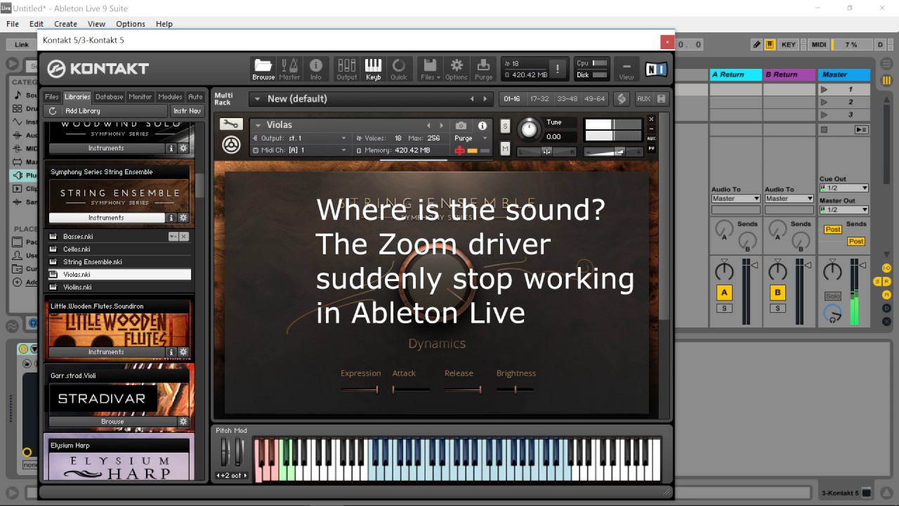This screenshot has width=899, height=506.
Task: Open the snapshot camera view for Violas
Action: click(461, 125)
